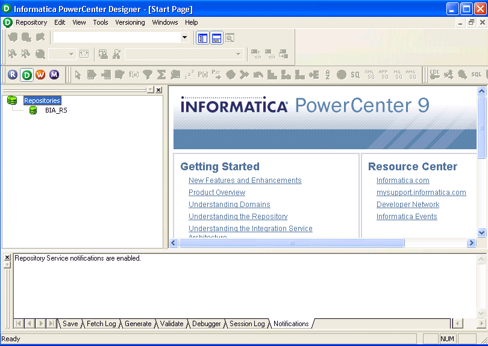The height and width of the screenshot is (346, 488).
Task: Open the Understanding the Repository link
Action: (238, 217)
